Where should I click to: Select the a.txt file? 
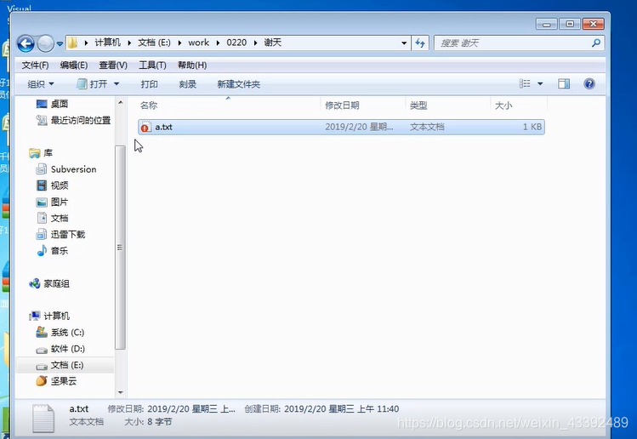[x=341, y=127]
